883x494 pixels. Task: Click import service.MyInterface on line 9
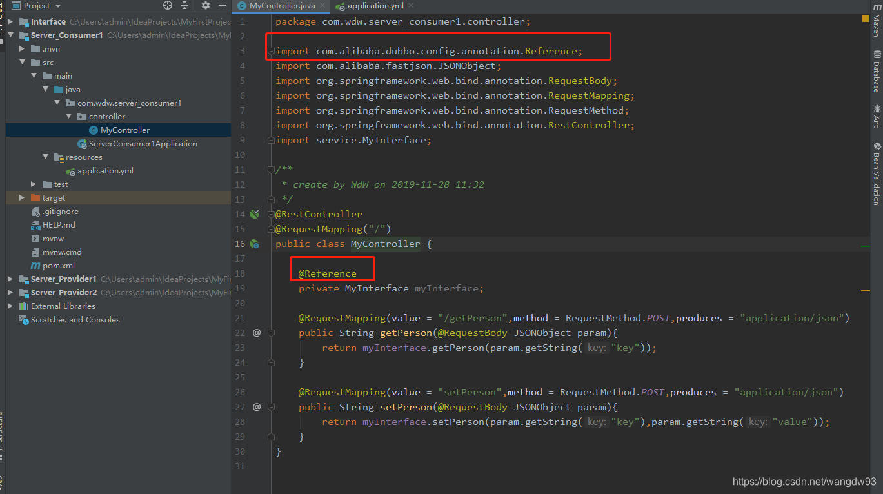(x=353, y=140)
